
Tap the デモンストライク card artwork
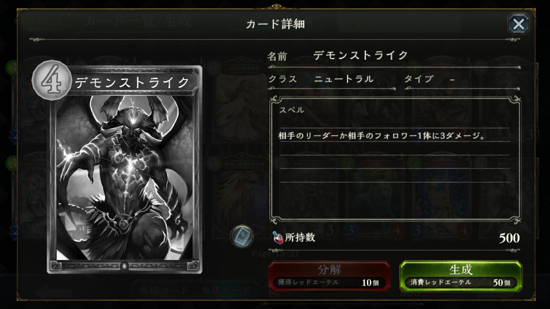pos(125,178)
